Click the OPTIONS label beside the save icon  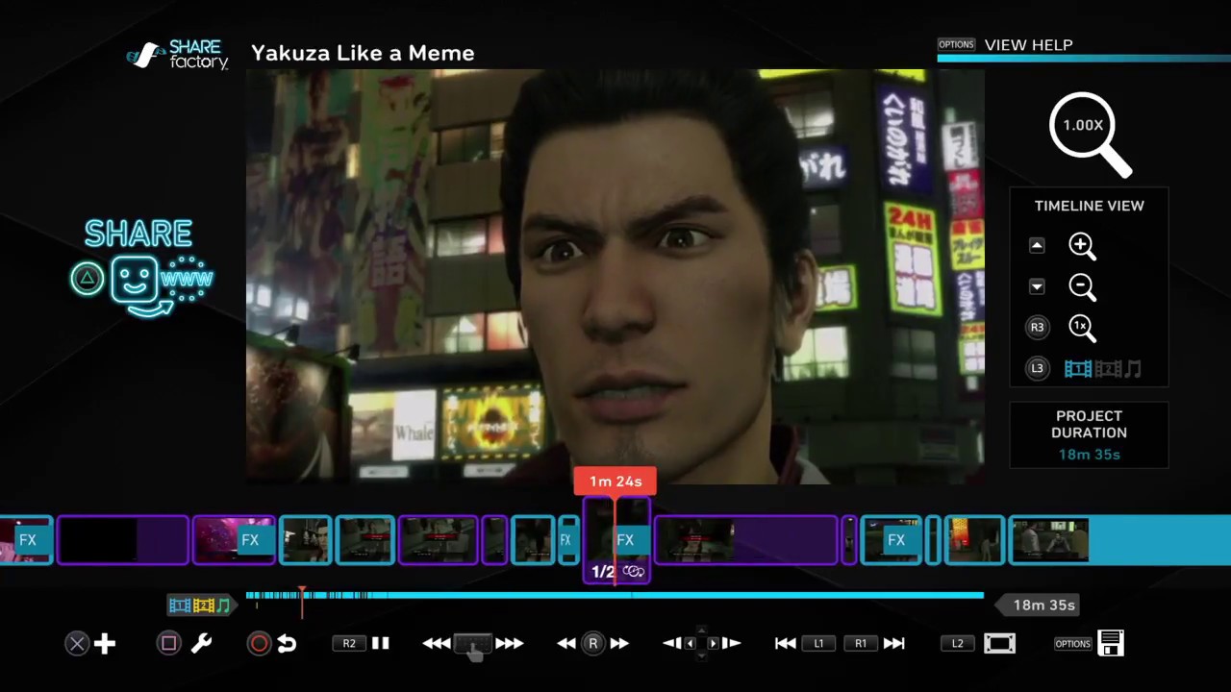(x=1072, y=644)
